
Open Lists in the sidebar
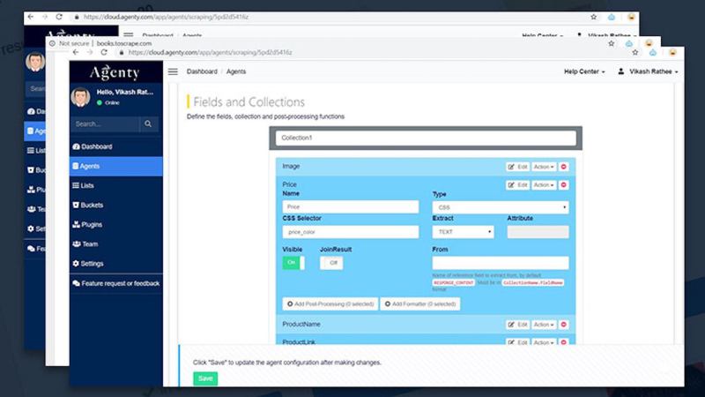tap(87, 186)
